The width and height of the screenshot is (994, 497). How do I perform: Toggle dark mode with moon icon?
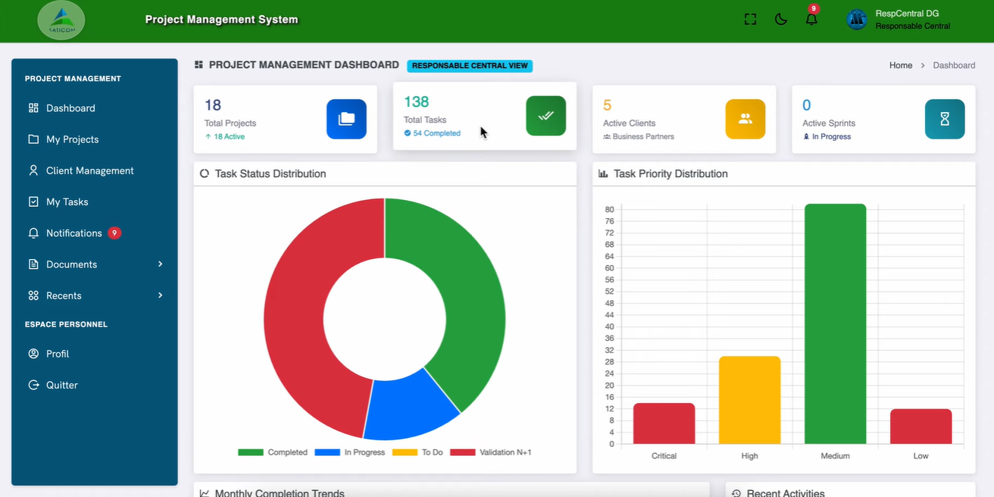point(780,20)
